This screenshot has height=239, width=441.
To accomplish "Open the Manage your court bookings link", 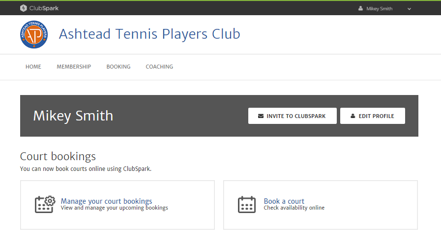I will [x=106, y=201].
